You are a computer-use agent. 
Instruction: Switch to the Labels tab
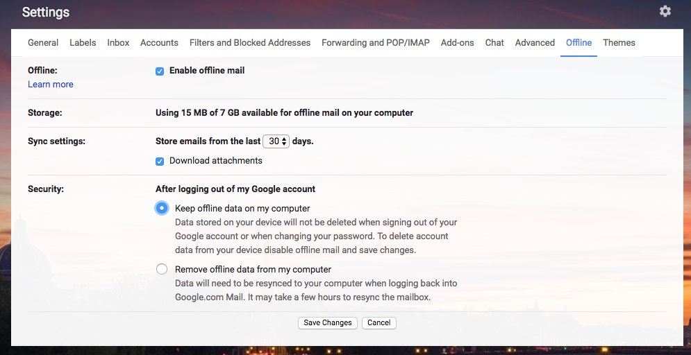(x=83, y=43)
